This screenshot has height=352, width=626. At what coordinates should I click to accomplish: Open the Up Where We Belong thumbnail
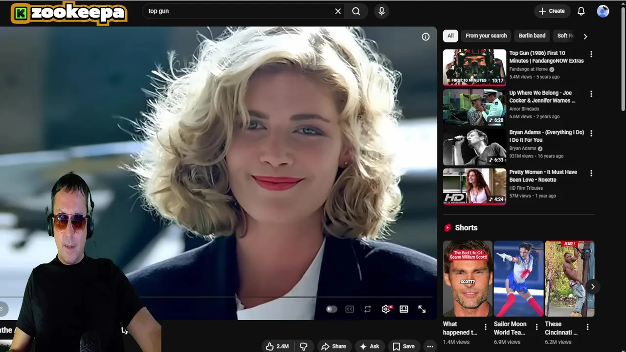(x=474, y=107)
